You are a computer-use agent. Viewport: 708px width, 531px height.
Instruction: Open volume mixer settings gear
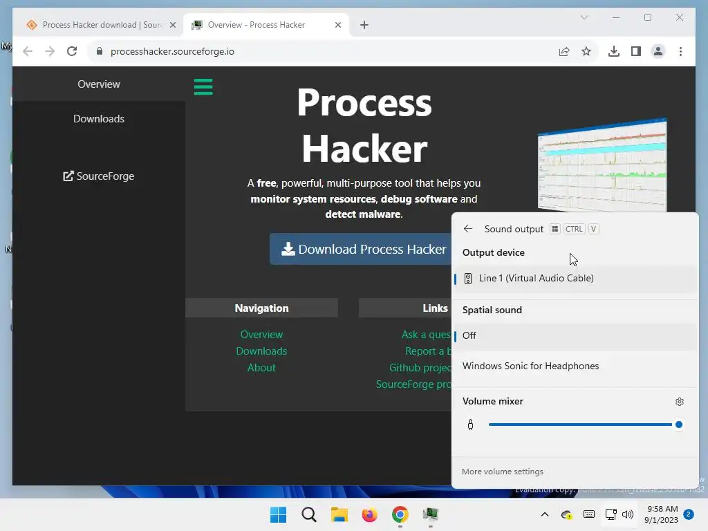tap(680, 402)
